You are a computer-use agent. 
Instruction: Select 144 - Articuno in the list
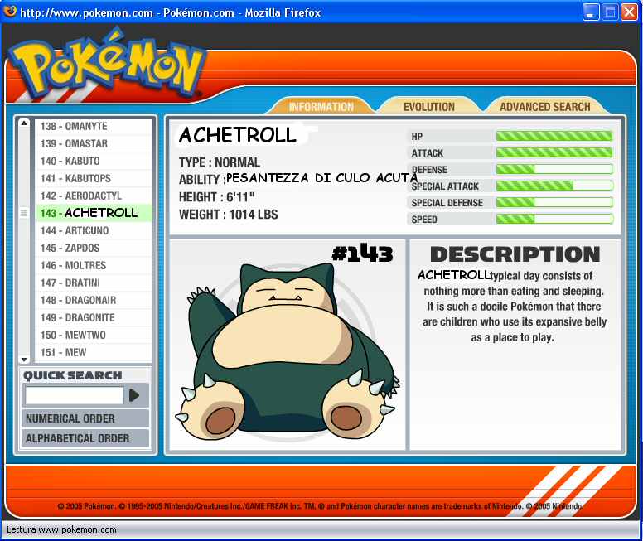click(x=94, y=230)
